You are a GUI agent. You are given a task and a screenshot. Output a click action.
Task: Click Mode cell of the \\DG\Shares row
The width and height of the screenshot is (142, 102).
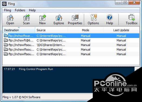[x=85, y=45]
